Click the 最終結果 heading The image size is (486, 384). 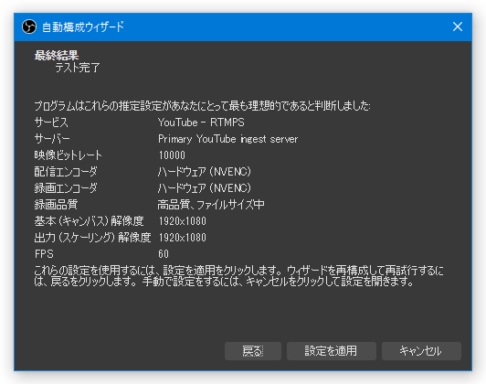pos(57,56)
